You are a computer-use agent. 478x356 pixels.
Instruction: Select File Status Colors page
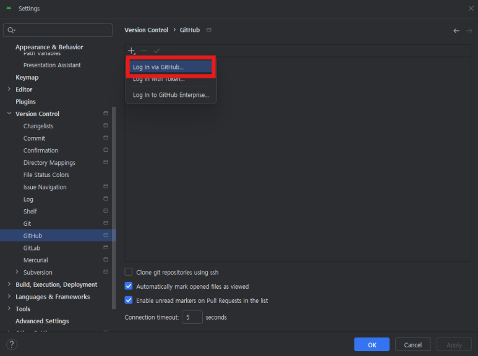click(46, 175)
